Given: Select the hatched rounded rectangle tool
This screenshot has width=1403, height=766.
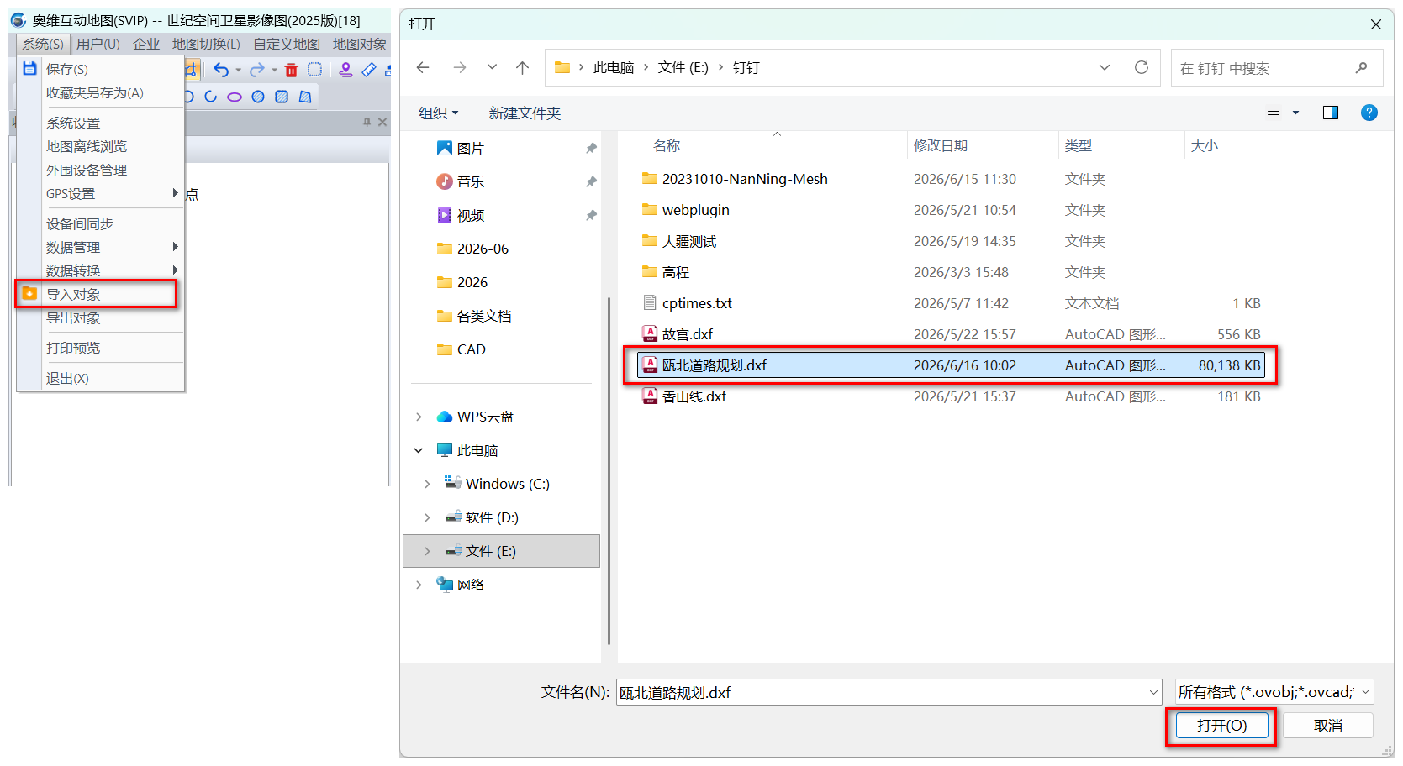Looking at the screenshot, I should click(282, 97).
